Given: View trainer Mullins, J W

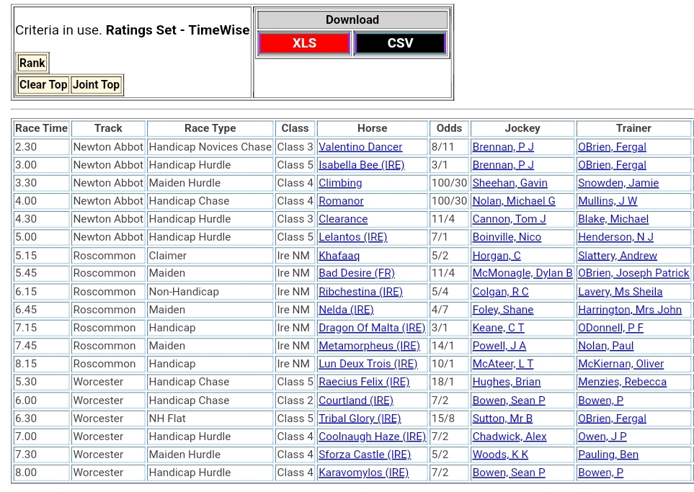Looking at the screenshot, I should pos(608,201).
